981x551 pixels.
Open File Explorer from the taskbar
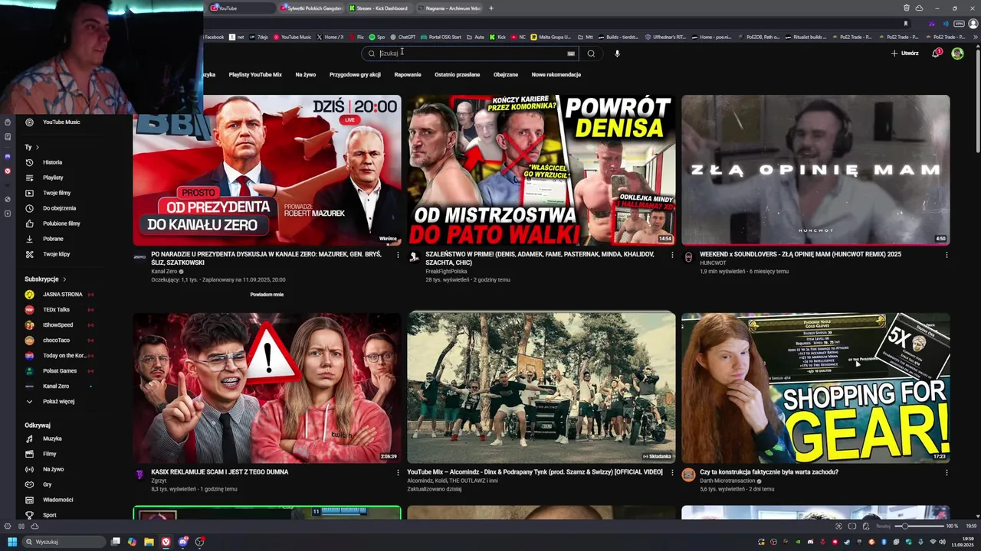tap(149, 542)
